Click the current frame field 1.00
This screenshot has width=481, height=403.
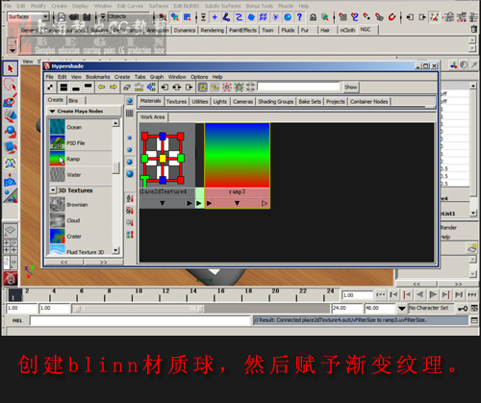[x=357, y=295]
